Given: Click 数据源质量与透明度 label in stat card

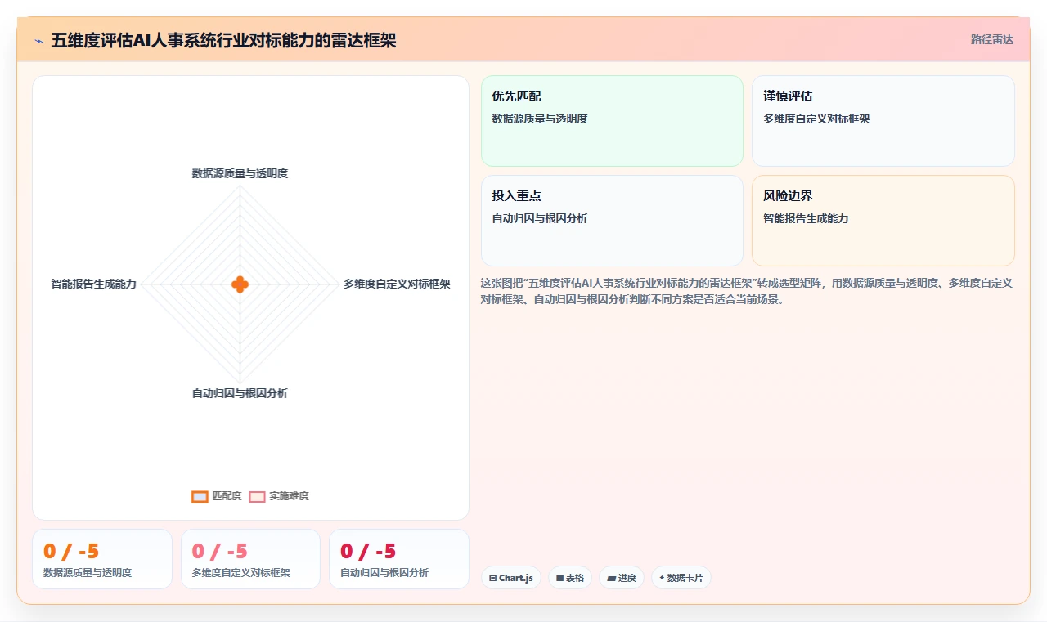Looking at the screenshot, I should tap(88, 573).
